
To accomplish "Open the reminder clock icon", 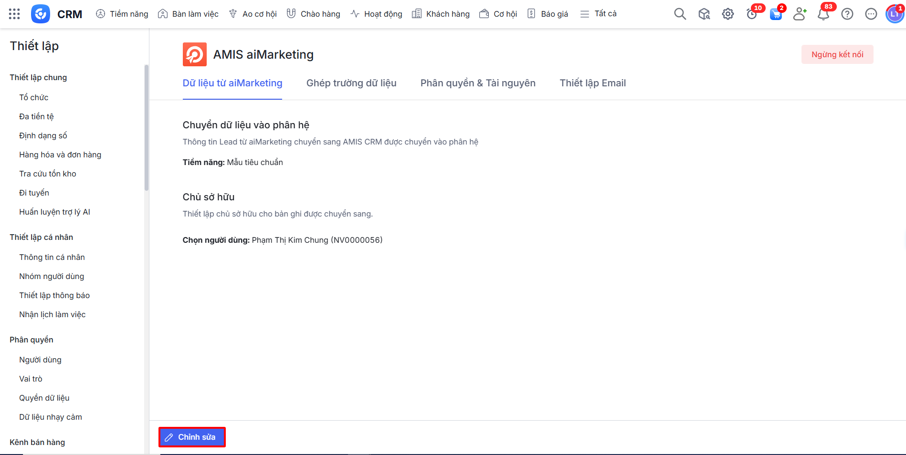I will 752,14.
